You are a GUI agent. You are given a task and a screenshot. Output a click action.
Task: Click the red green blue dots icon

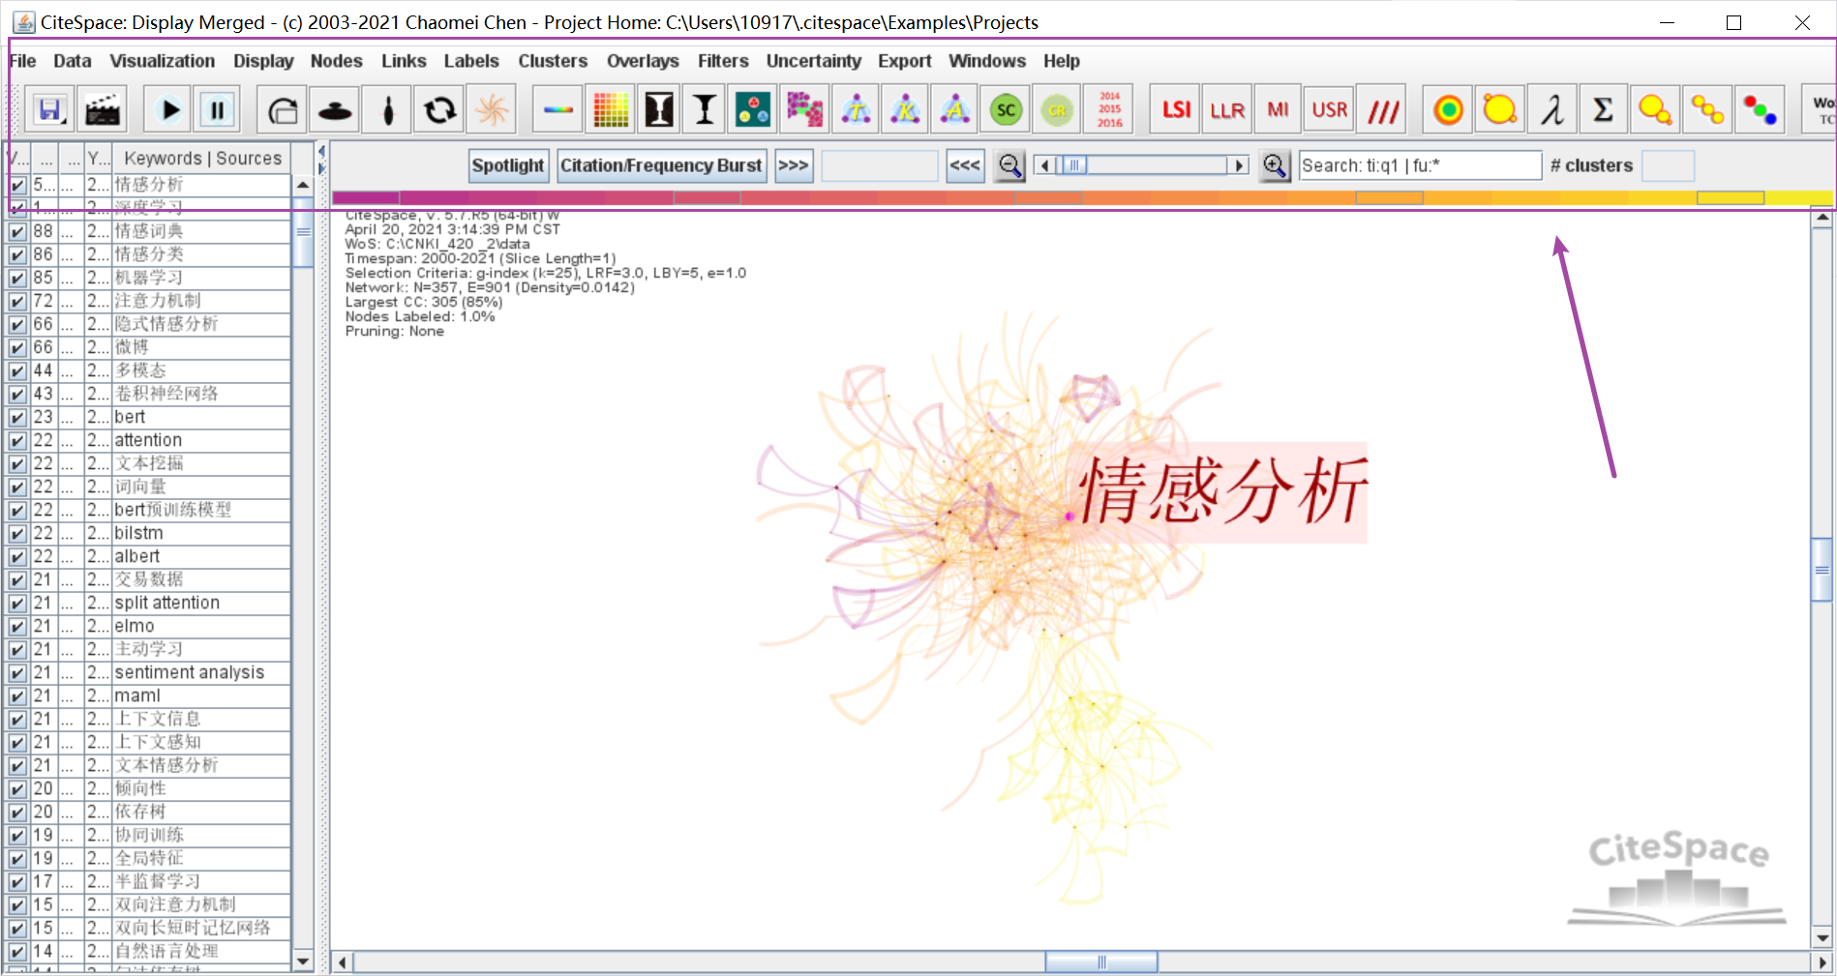(x=1760, y=110)
